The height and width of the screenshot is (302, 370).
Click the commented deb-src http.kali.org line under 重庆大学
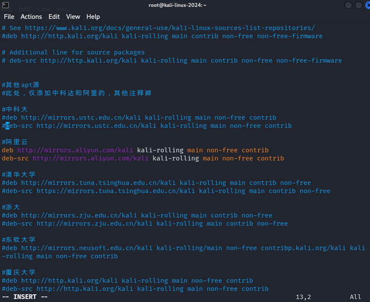coord(135,289)
